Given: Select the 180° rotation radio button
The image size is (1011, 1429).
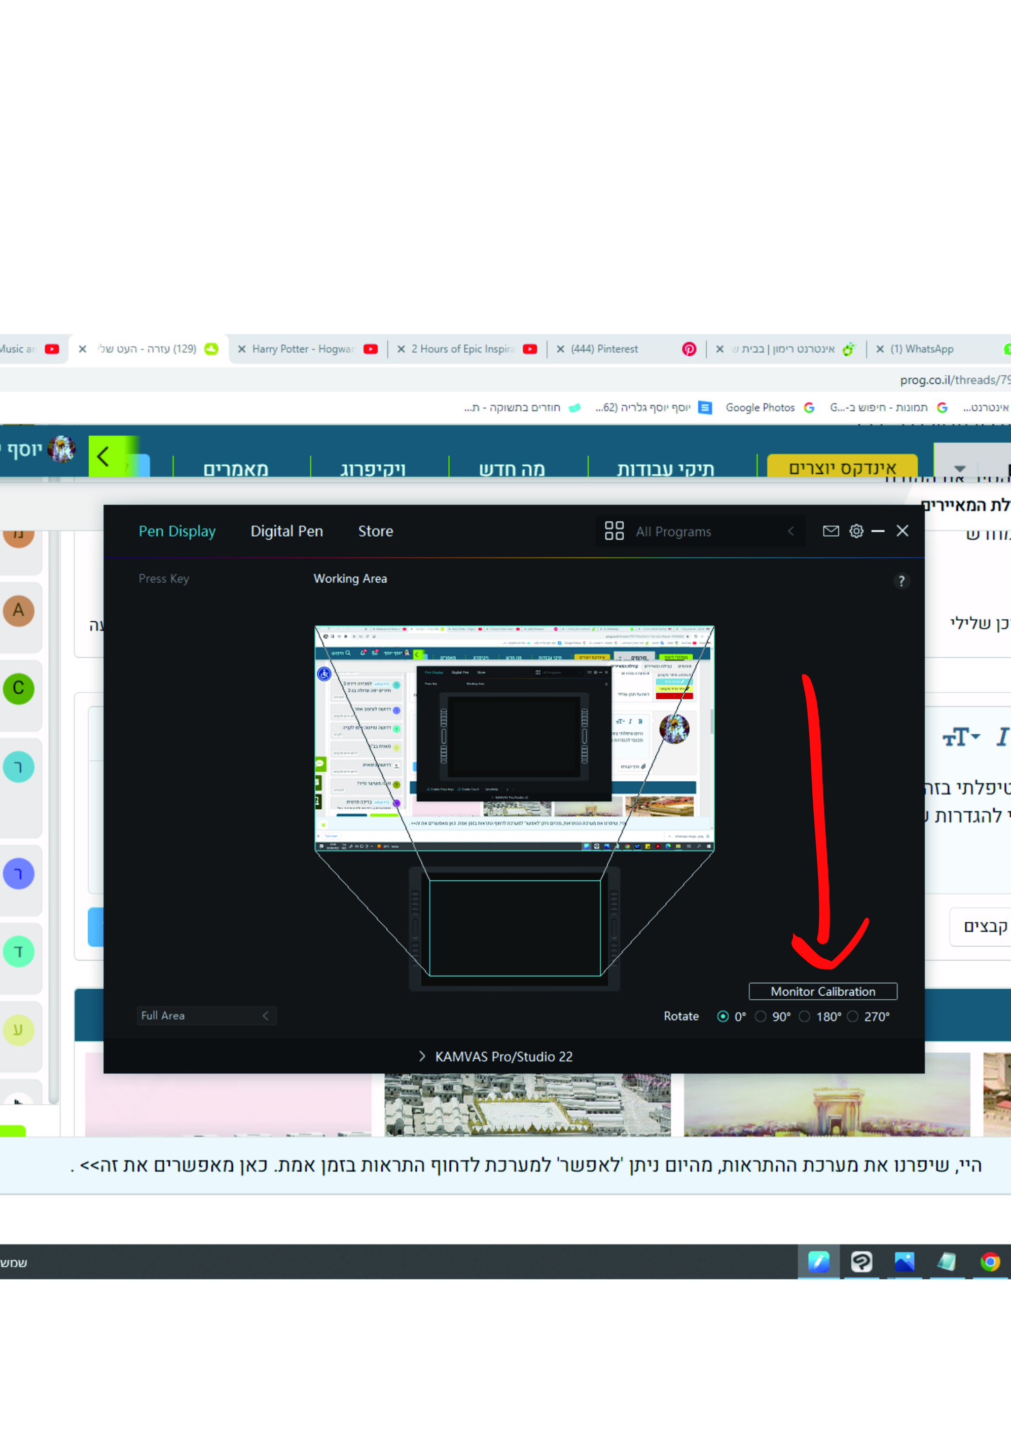Looking at the screenshot, I should click(x=805, y=1017).
